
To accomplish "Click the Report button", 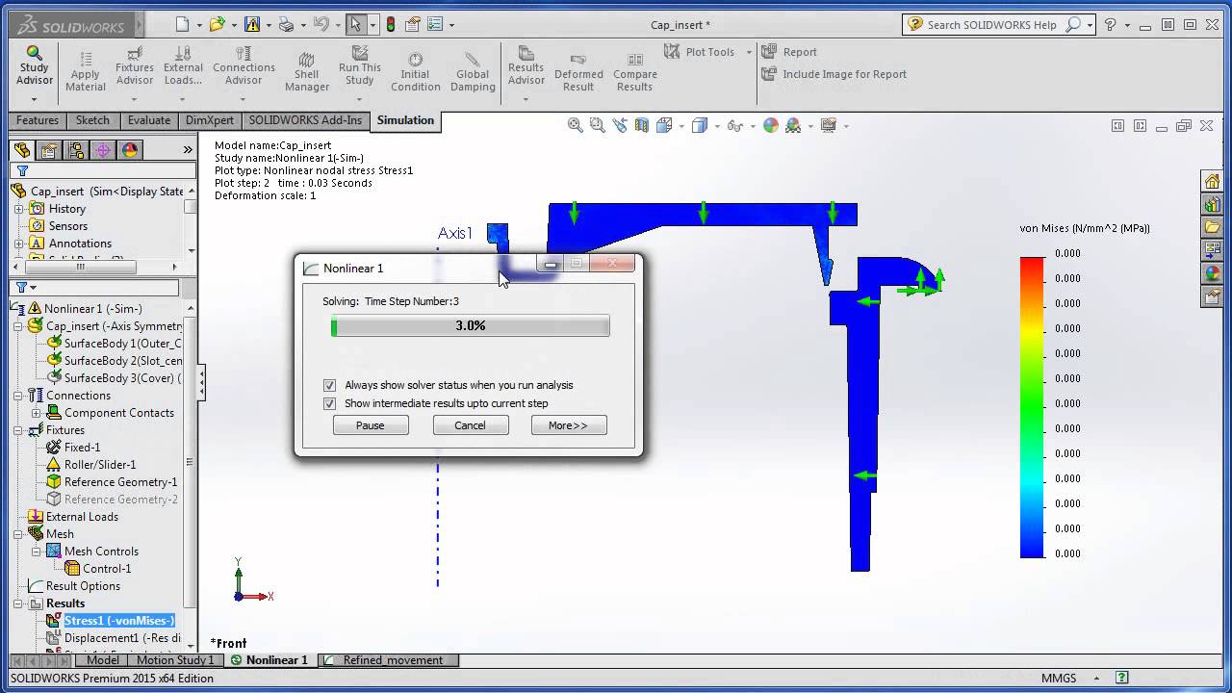I will 789,52.
